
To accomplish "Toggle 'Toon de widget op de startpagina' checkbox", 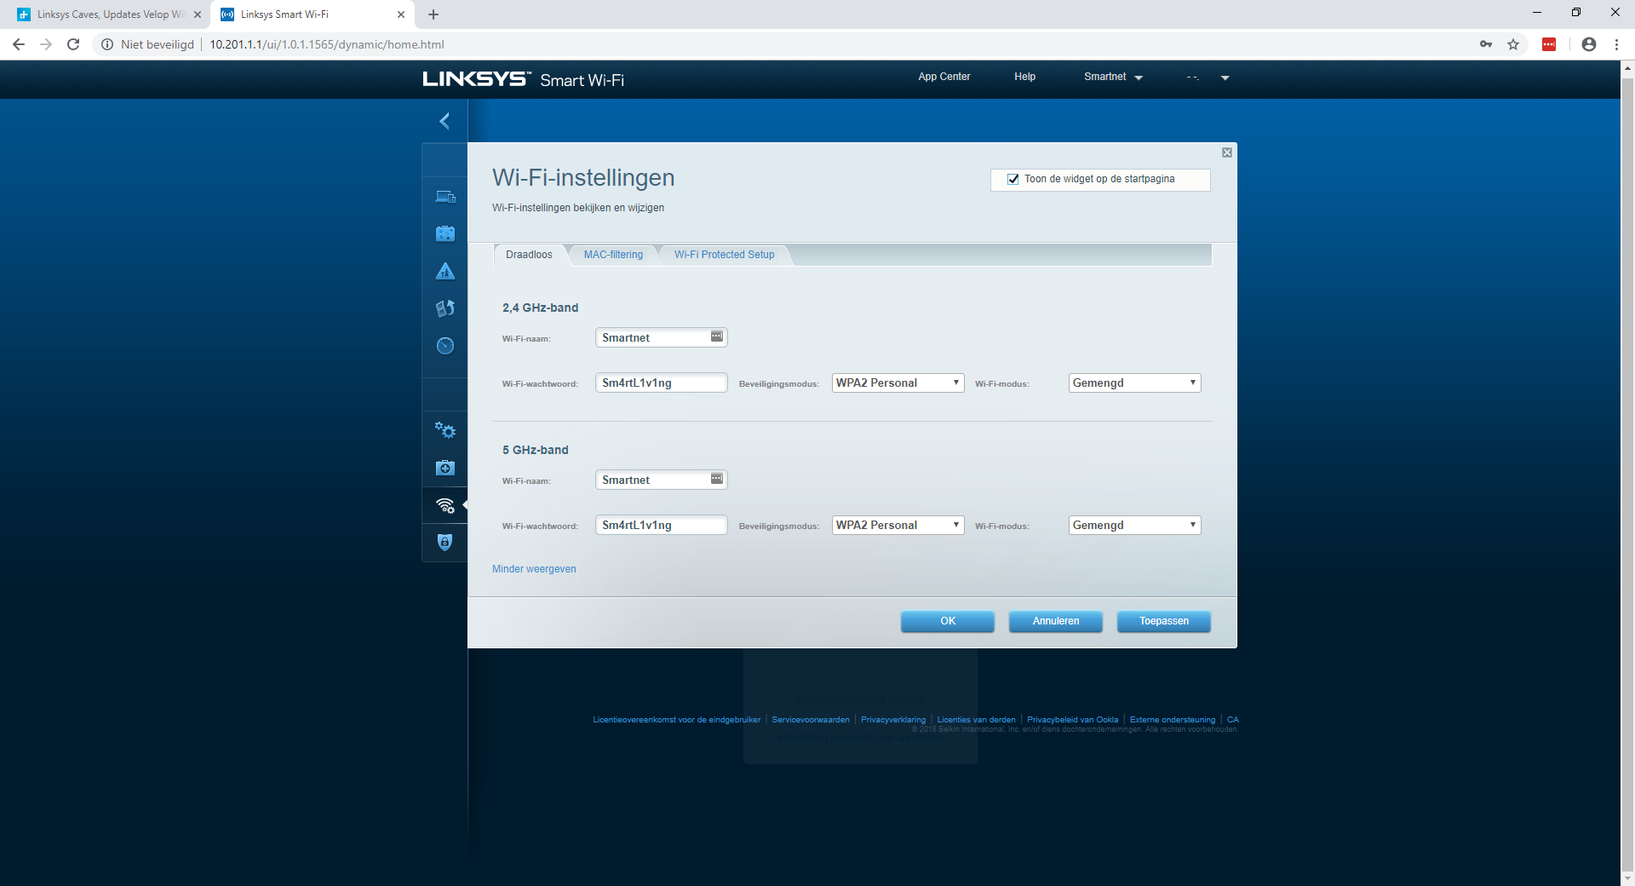I will point(1013,179).
